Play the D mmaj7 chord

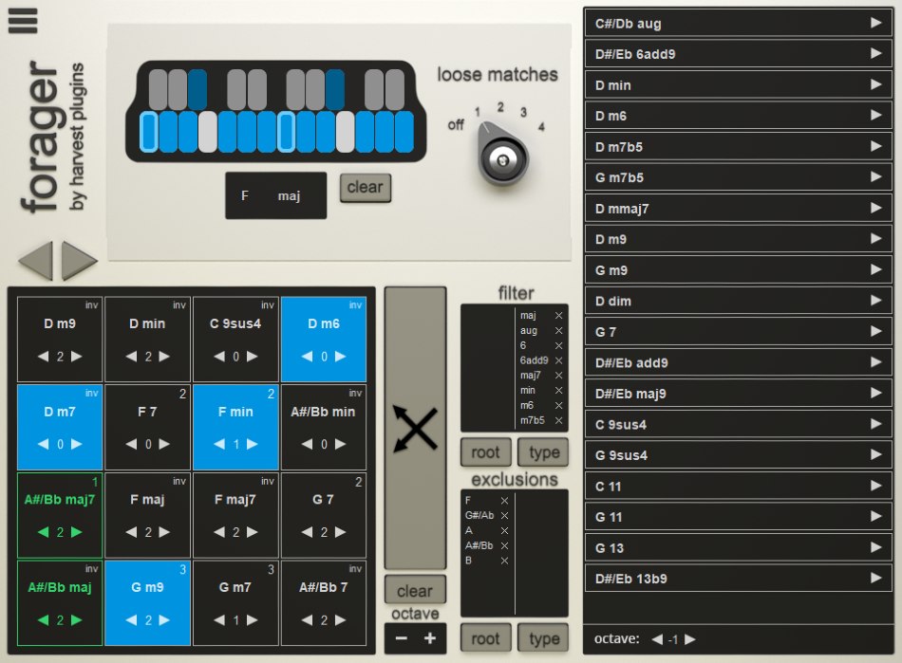pos(876,209)
